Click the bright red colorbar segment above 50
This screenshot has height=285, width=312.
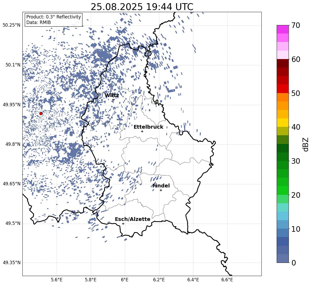[282, 89]
